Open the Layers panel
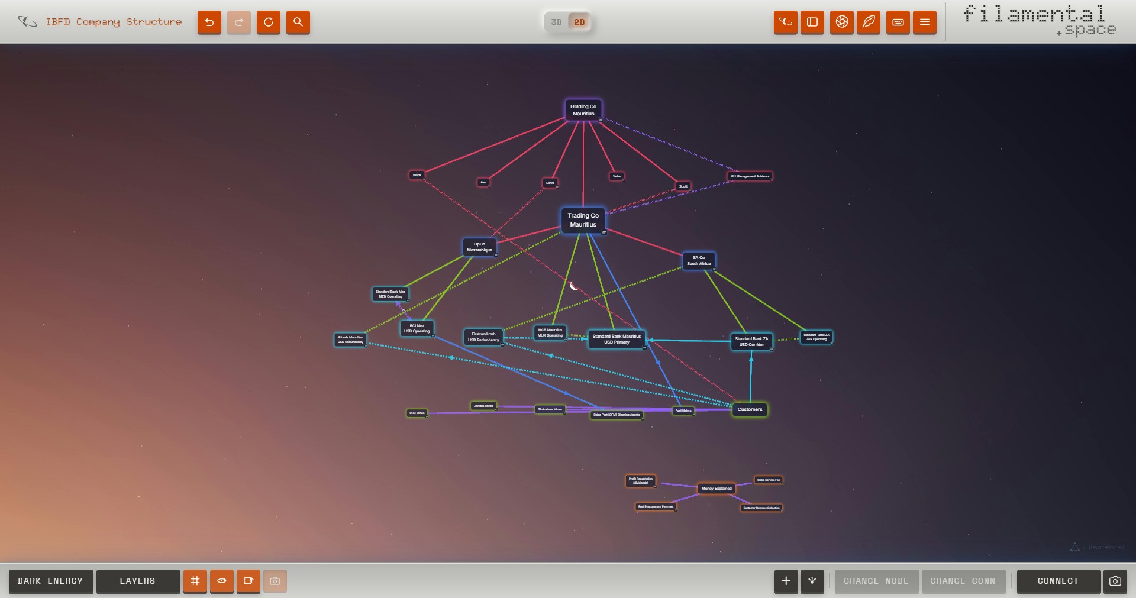 coord(138,581)
